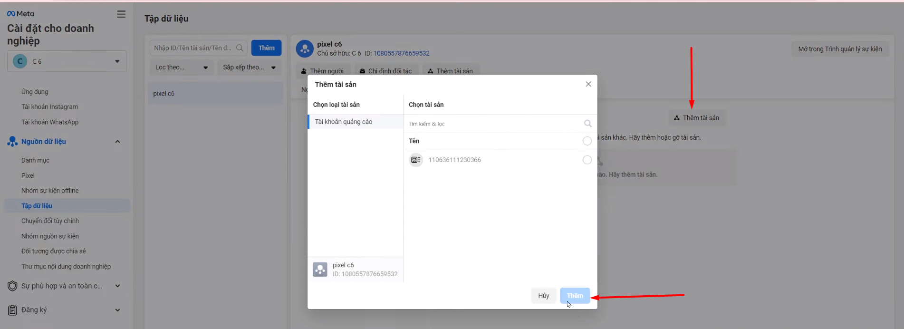The height and width of the screenshot is (329, 904).
Task: Close the Thêm tài sản dialog
Action: pyautogui.click(x=588, y=84)
